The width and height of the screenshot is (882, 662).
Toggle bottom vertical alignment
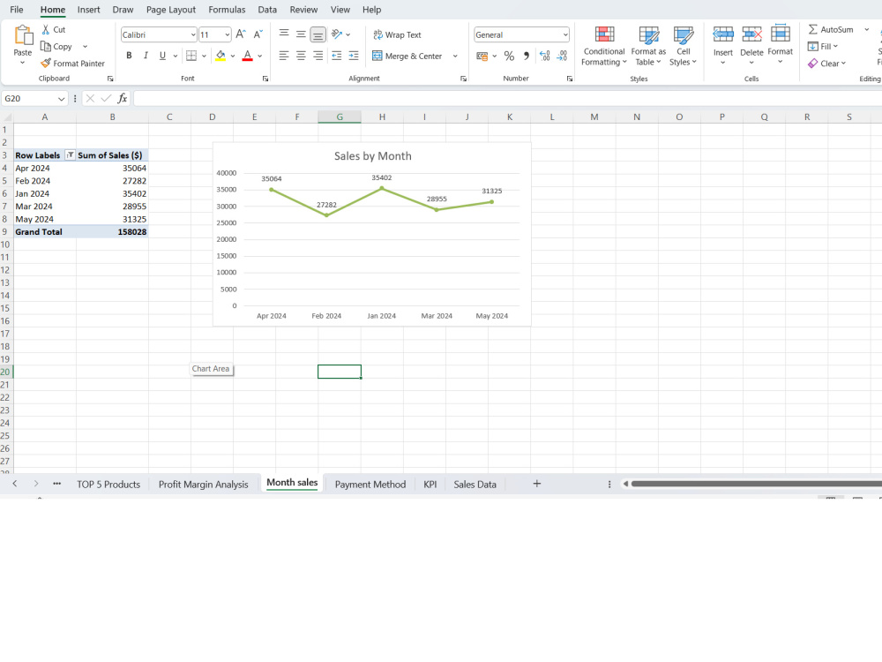pos(318,34)
